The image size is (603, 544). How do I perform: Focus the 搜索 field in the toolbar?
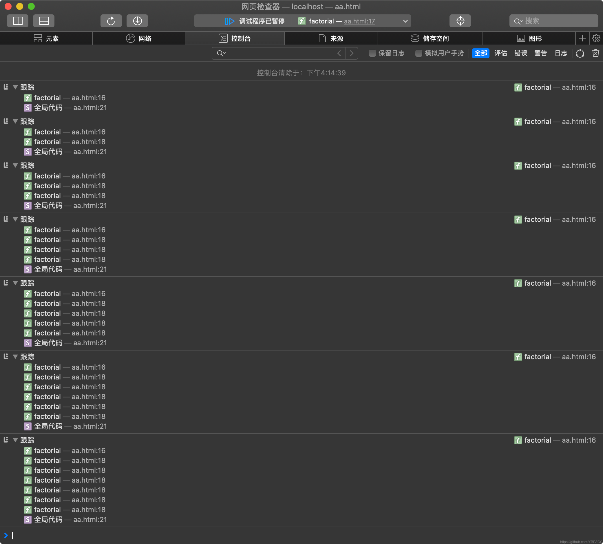554,21
